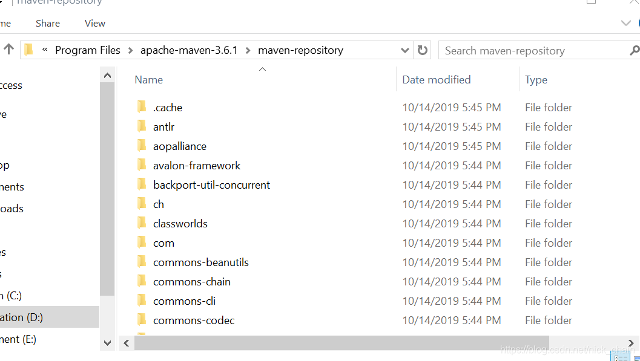
Task: Open the Share ribbon tab
Action: click(48, 23)
